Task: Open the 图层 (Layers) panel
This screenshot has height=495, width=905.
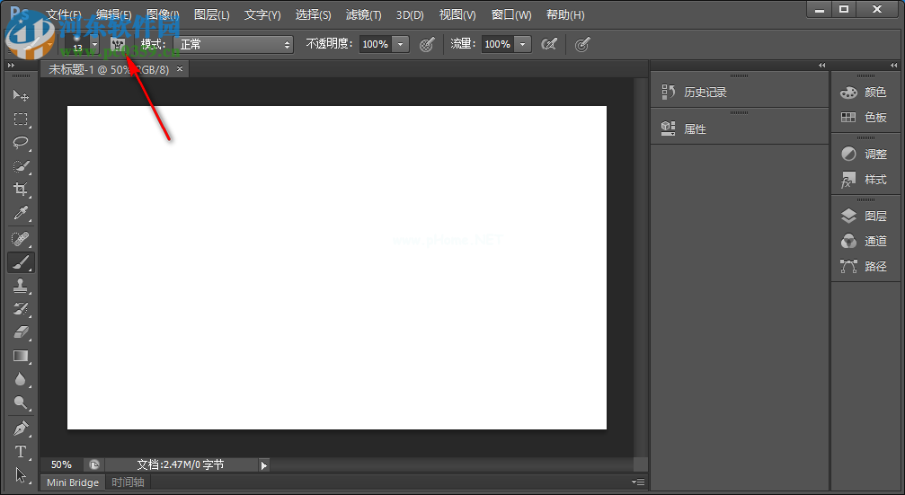Action: tap(865, 216)
